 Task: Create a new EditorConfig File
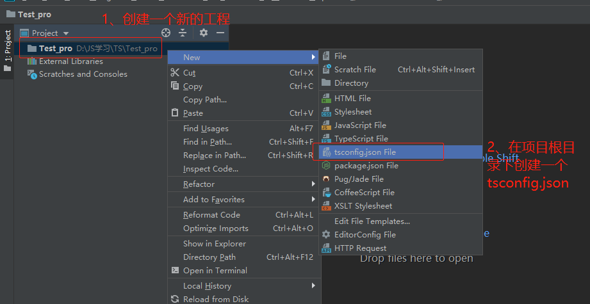click(401, 234)
